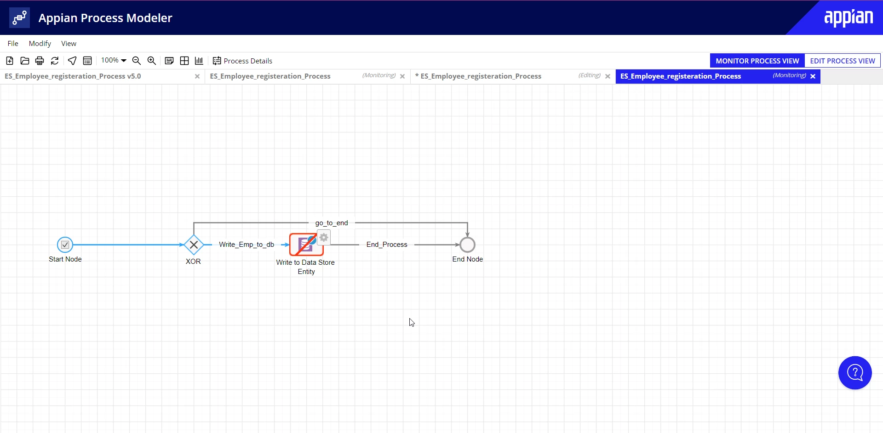Close the v5.0 process tab

click(197, 76)
